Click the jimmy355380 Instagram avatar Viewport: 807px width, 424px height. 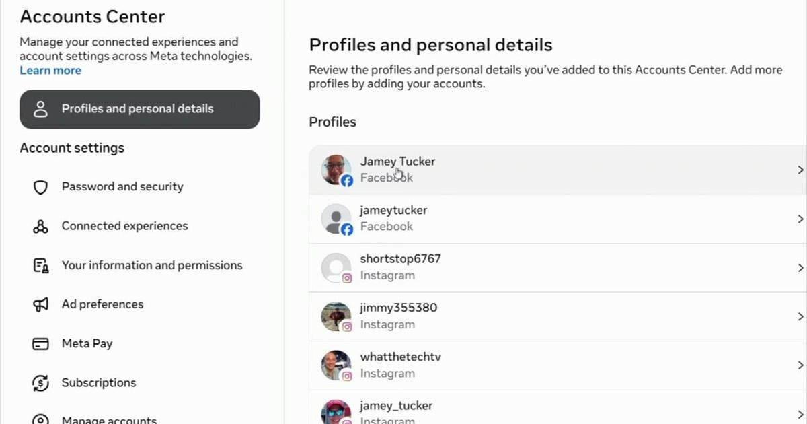336,317
